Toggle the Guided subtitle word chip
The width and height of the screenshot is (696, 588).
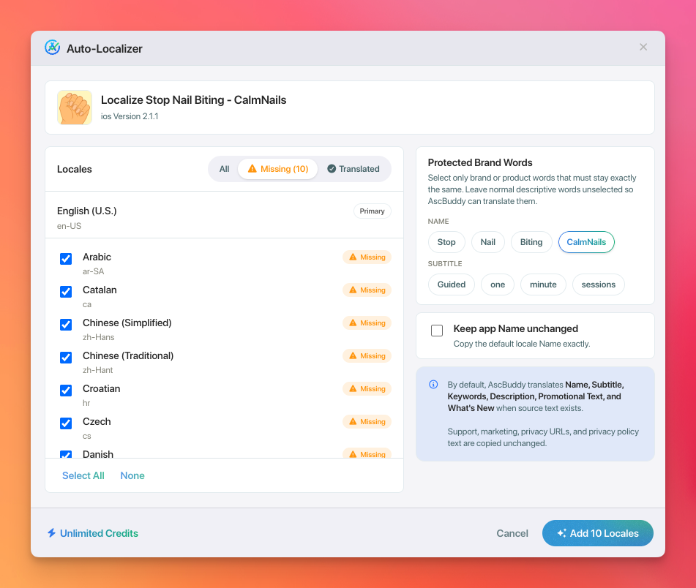(452, 284)
